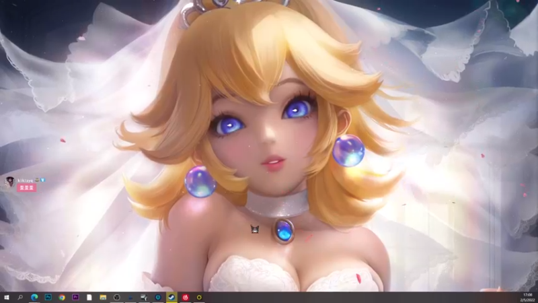The image size is (538, 303).
Task: Click the kikizyq avatar picture
Action: 9,181
